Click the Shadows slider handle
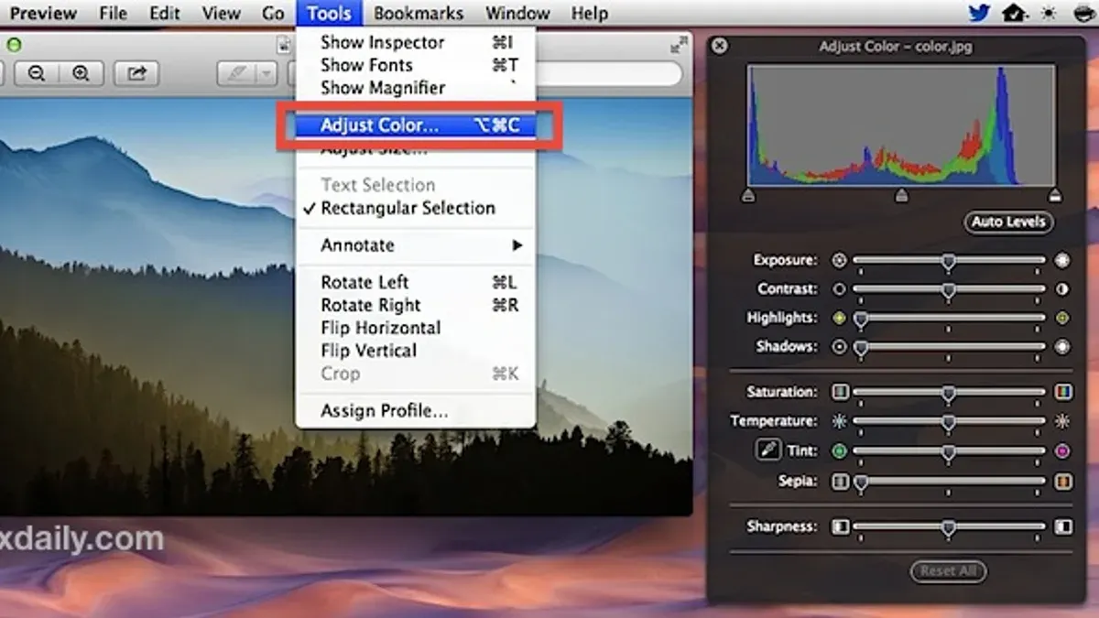Image resolution: width=1099 pixels, height=618 pixels. [x=861, y=349]
